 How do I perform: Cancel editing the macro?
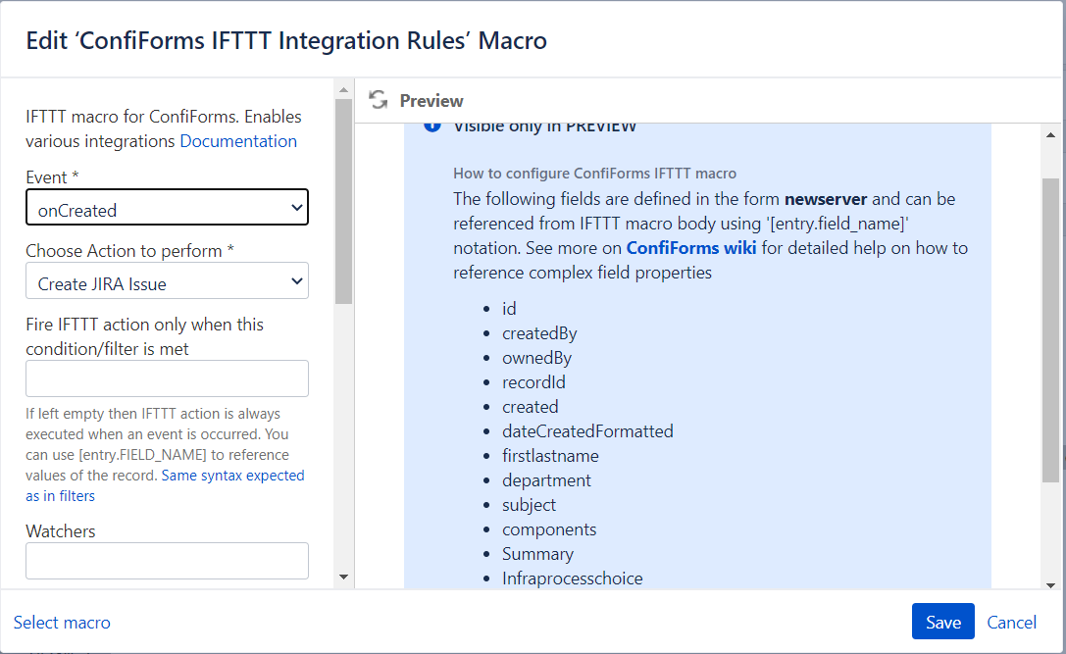pyautogui.click(x=1011, y=622)
